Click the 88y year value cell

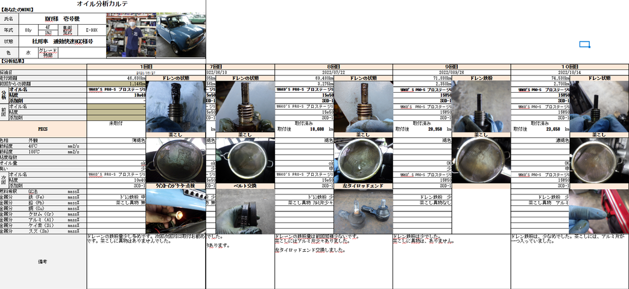28,30
